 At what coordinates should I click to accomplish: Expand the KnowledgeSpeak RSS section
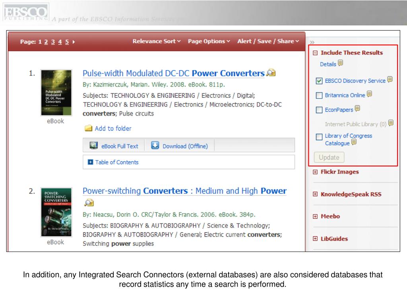(x=315, y=194)
